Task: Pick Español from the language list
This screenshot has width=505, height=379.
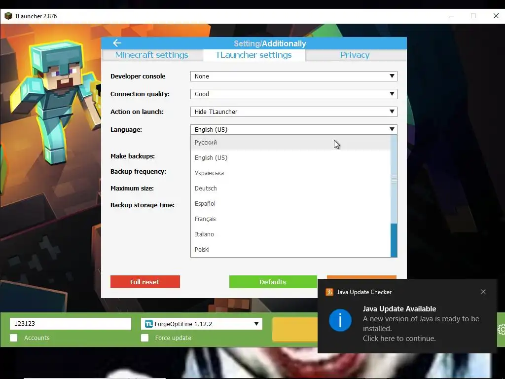Action: coord(290,204)
